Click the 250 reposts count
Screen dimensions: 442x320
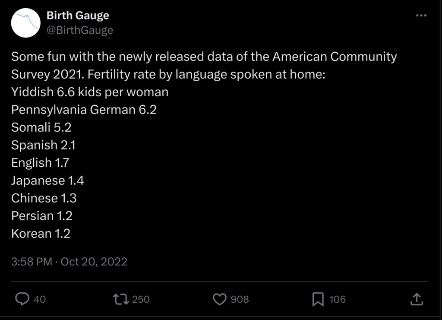pyautogui.click(x=141, y=299)
